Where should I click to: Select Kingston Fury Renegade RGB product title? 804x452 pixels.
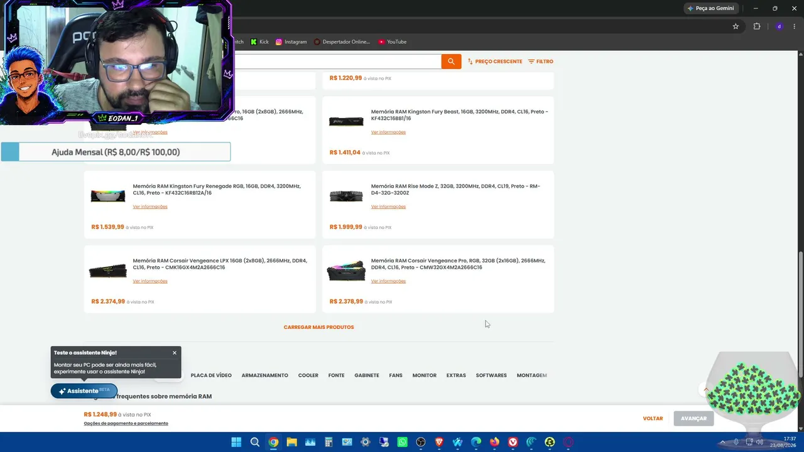[x=217, y=190]
